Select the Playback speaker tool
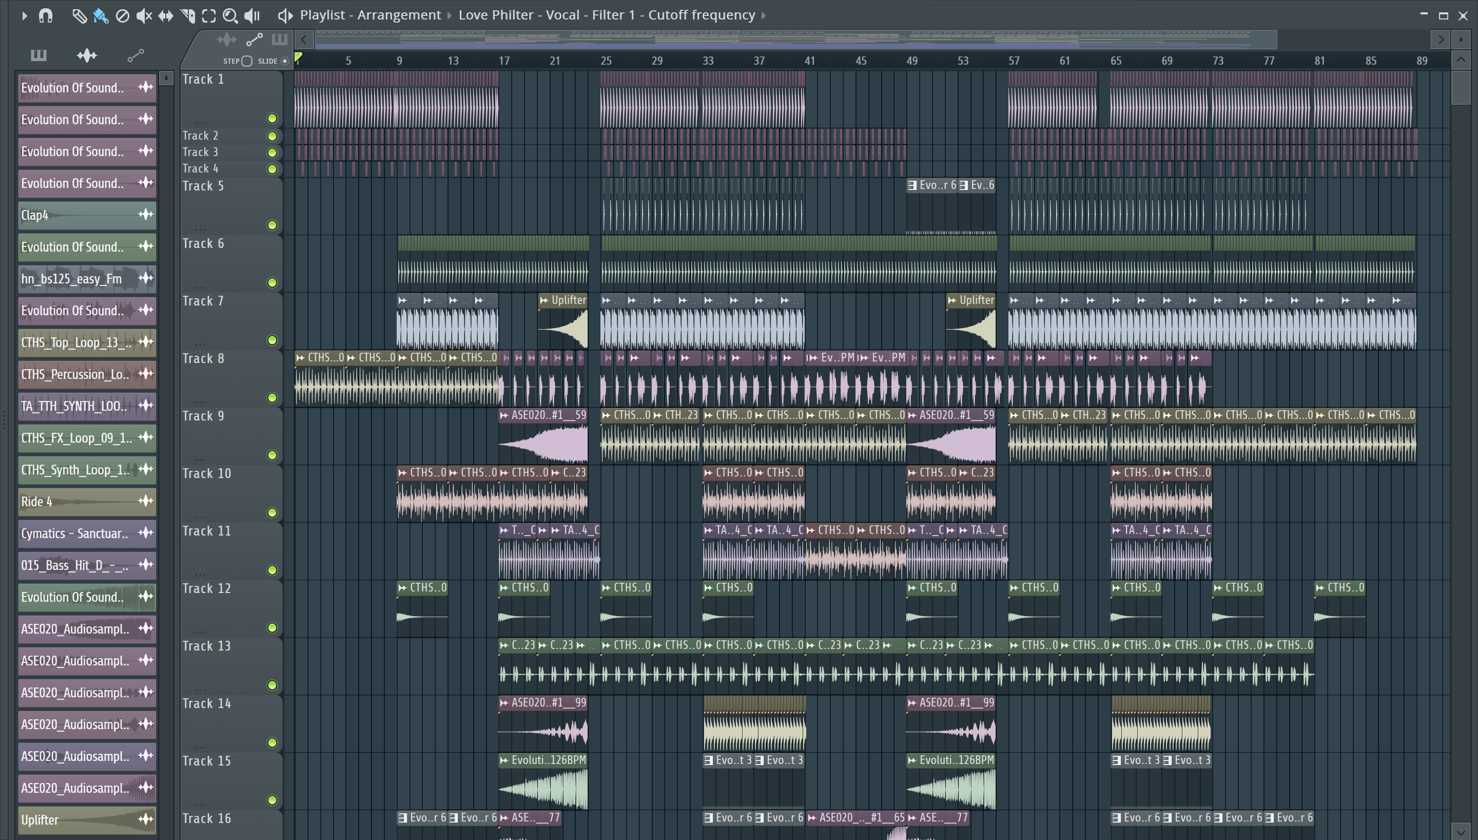The width and height of the screenshot is (1478, 840). pyautogui.click(x=252, y=15)
